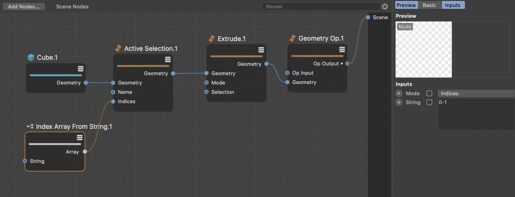This screenshot has height=197, width=515.
Task: Click the Extrude.1 Geometry input port
Action: 206,73
